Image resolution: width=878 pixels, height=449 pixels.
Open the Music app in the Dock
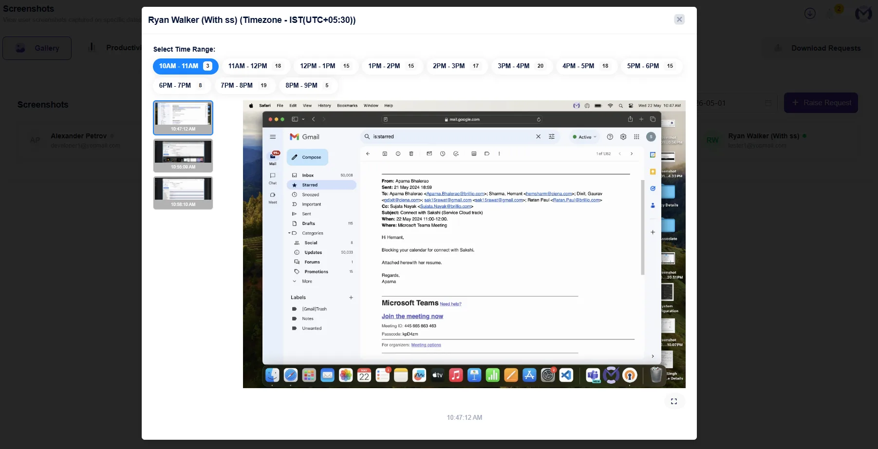456,375
